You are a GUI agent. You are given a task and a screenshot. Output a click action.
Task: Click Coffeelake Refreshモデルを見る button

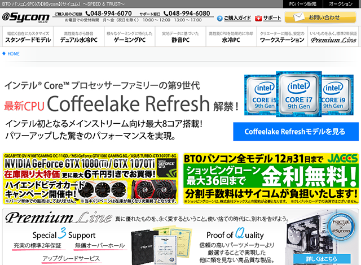[296, 132]
